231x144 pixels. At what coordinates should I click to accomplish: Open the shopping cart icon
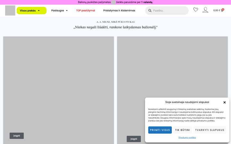click(x=222, y=10)
